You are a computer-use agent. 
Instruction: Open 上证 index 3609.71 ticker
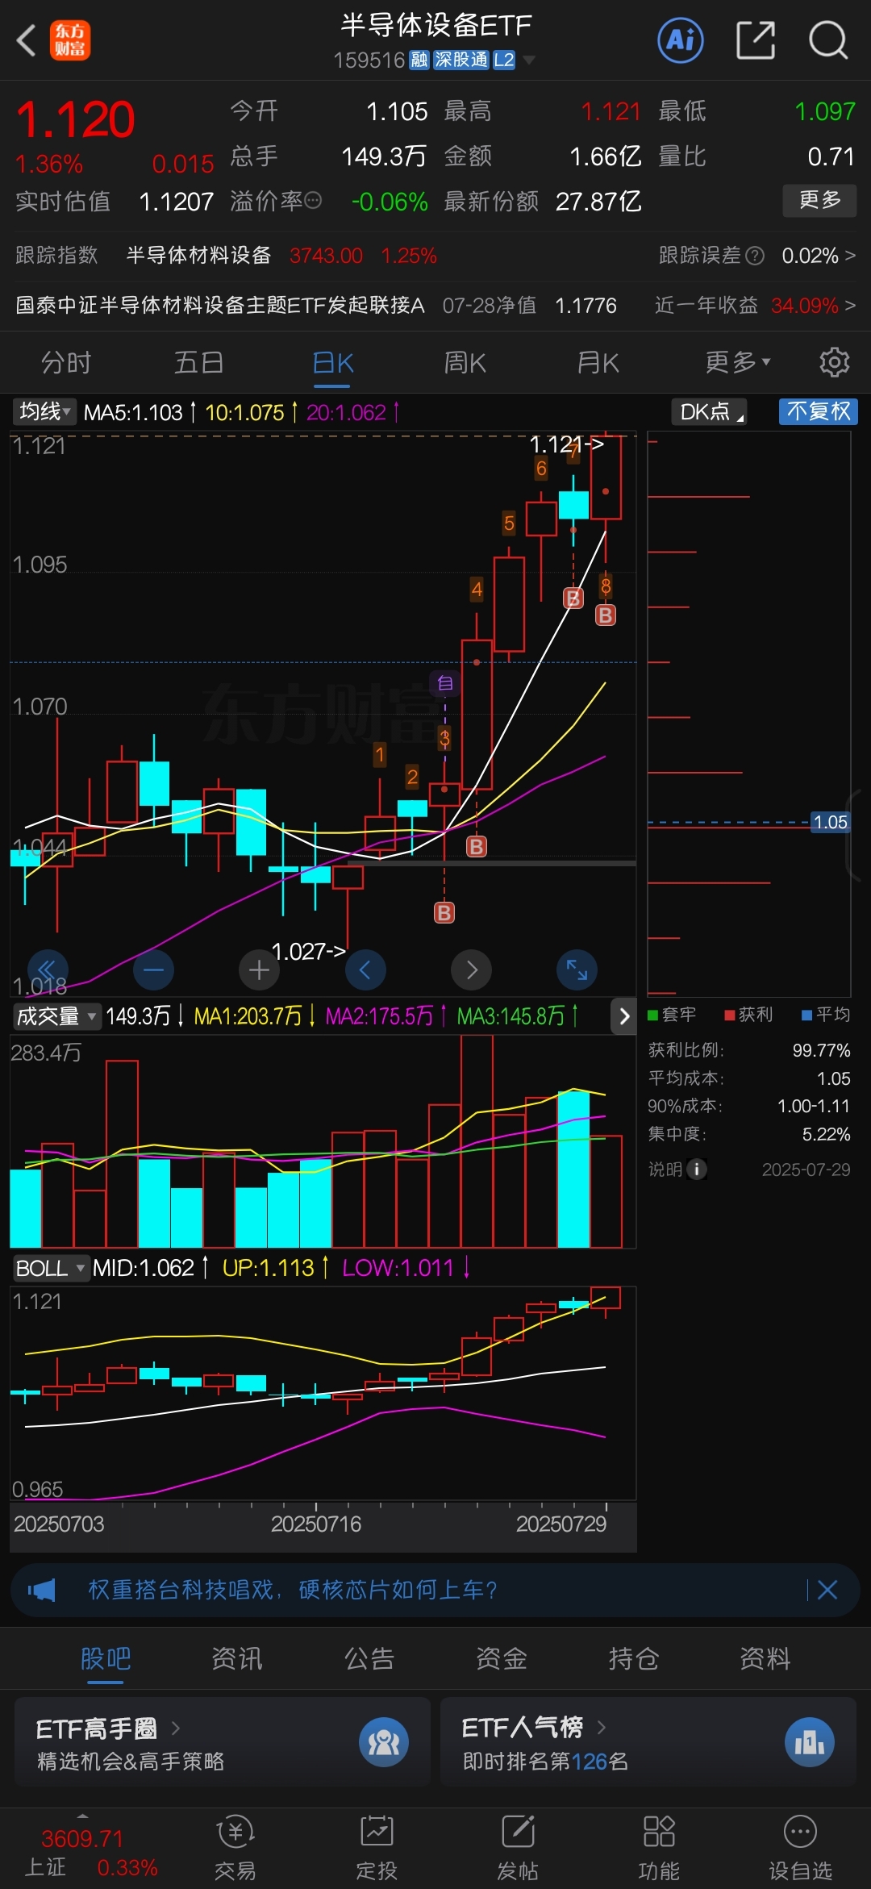point(90,1853)
